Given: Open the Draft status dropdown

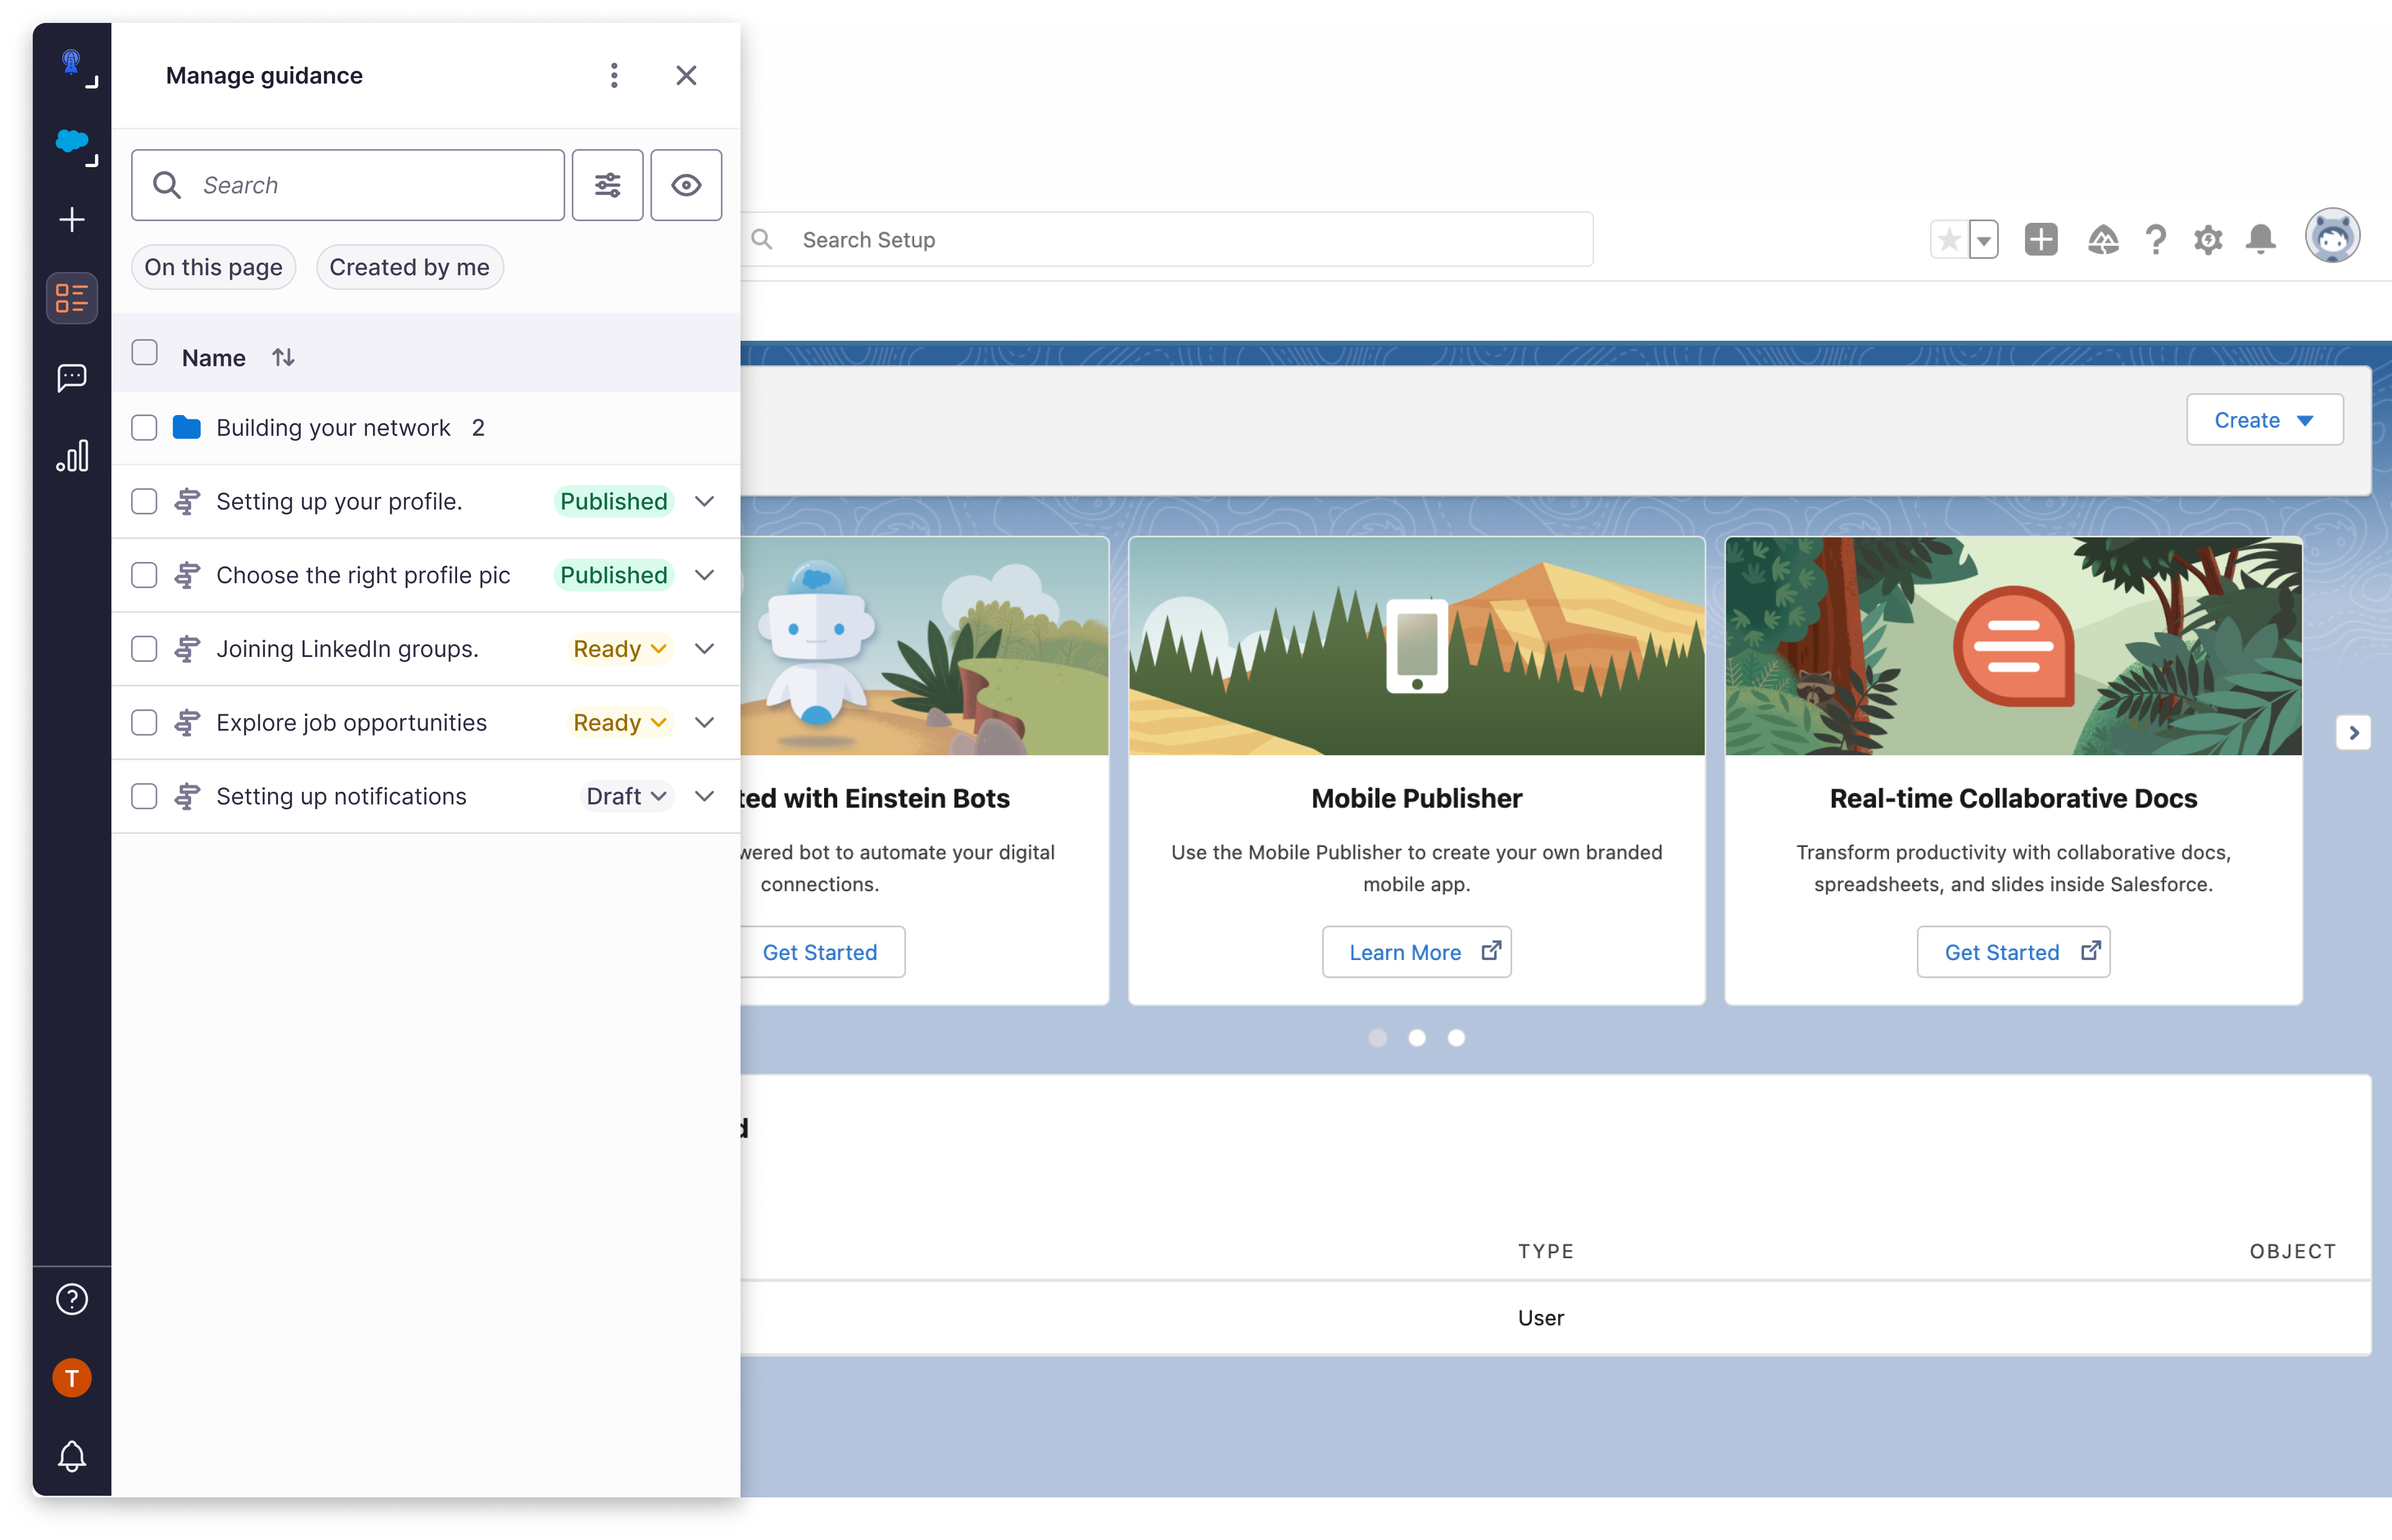Looking at the screenshot, I should 626,796.
